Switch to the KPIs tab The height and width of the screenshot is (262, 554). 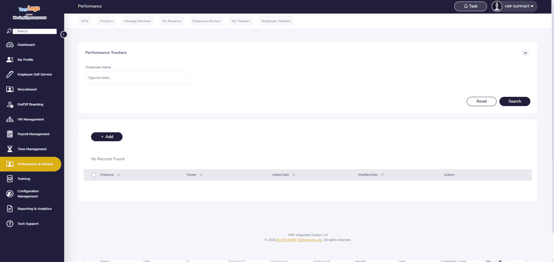pyautogui.click(x=85, y=21)
